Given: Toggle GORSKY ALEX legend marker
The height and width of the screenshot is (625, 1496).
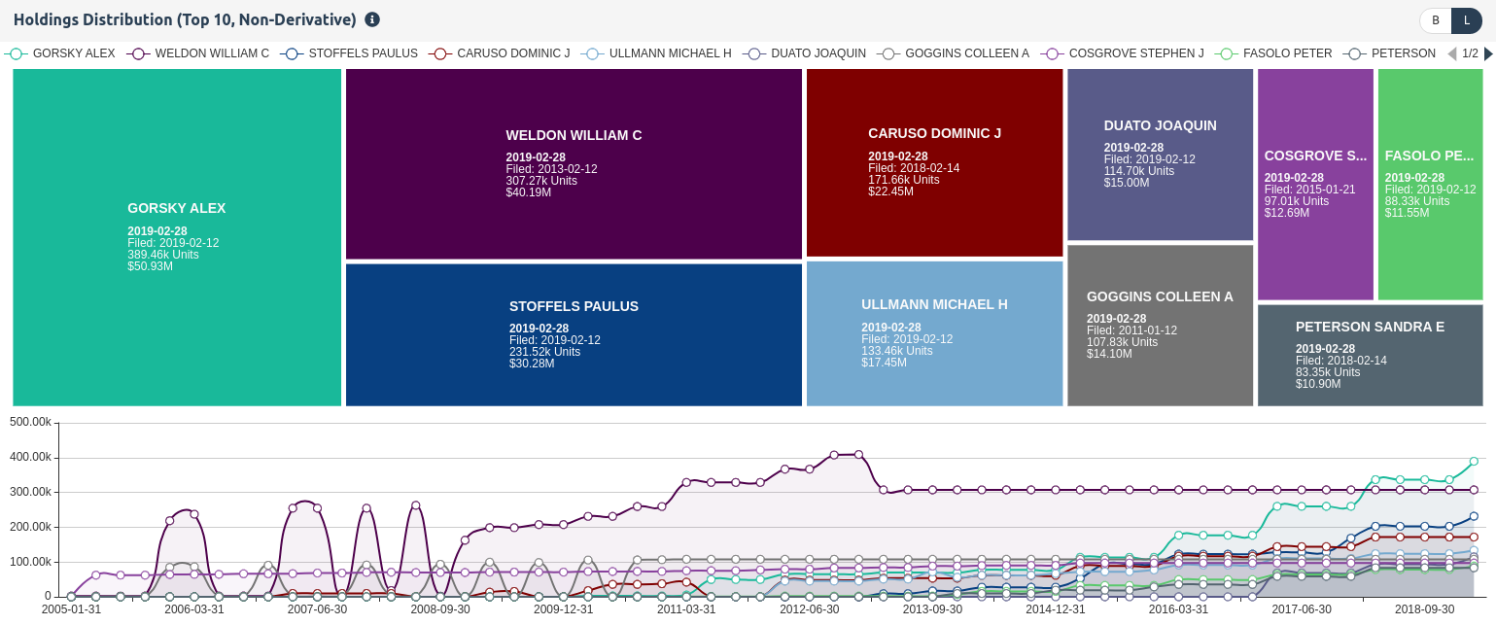Looking at the screenshot, I should (x=16, y=53).
